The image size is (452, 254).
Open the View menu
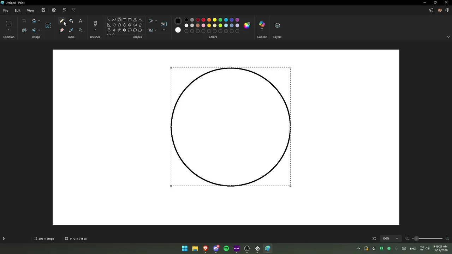click(31, 10)
